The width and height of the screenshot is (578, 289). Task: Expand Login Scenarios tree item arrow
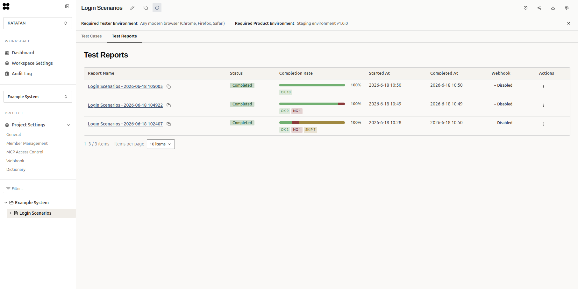coord(11,213)
